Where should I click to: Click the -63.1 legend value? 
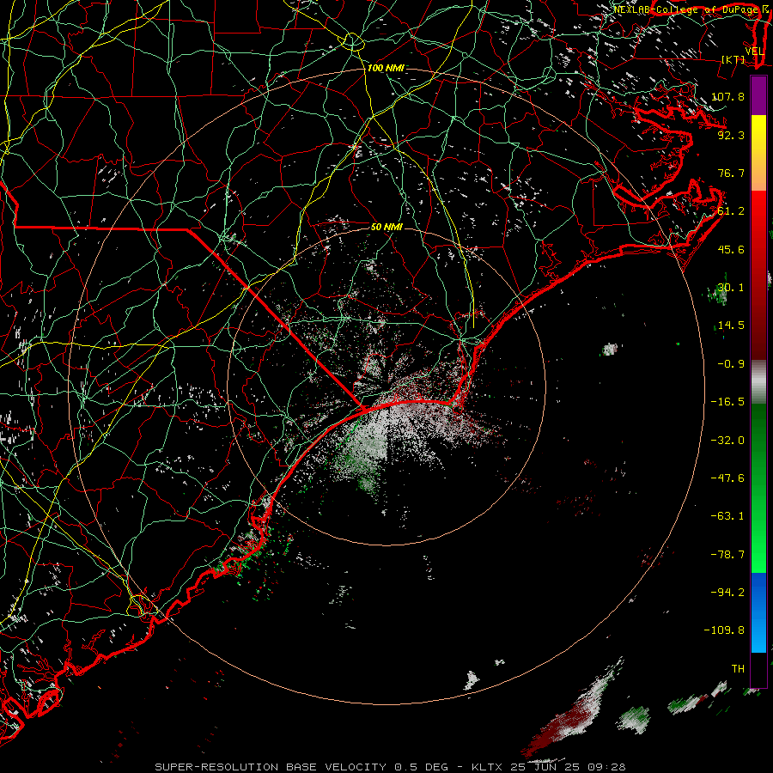coord(728,516)
